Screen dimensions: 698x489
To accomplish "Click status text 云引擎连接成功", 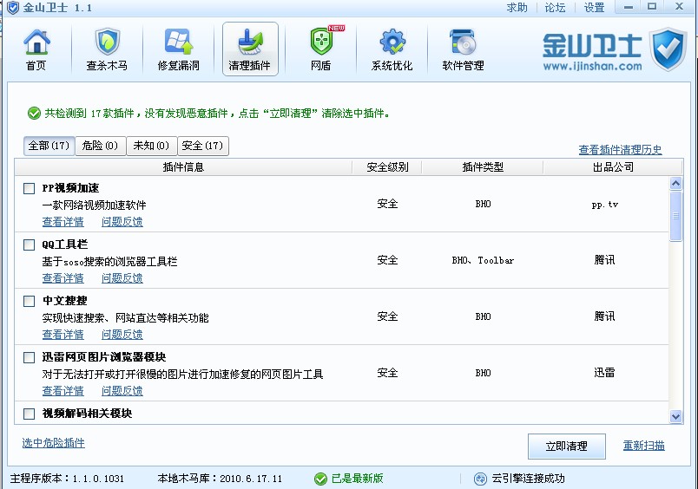I will [529, 479].
